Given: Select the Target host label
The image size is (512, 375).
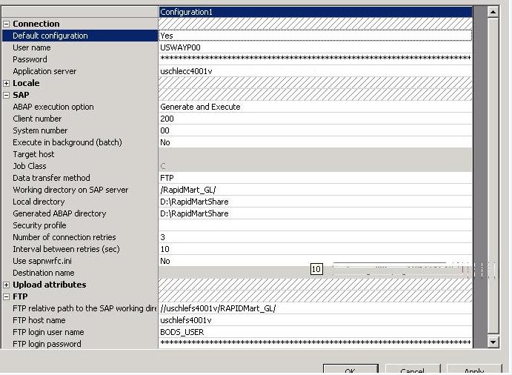Looking at the screenshot, I should tap(33, 154).
